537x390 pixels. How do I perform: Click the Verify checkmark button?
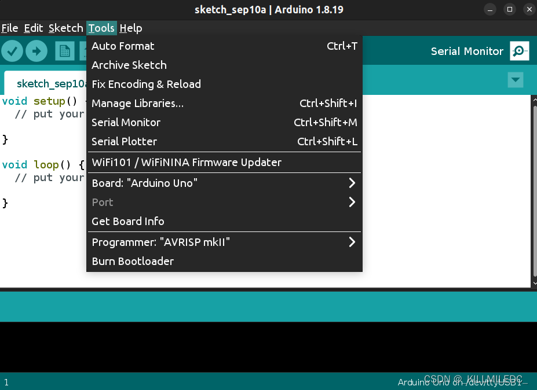tap(12, 51)
